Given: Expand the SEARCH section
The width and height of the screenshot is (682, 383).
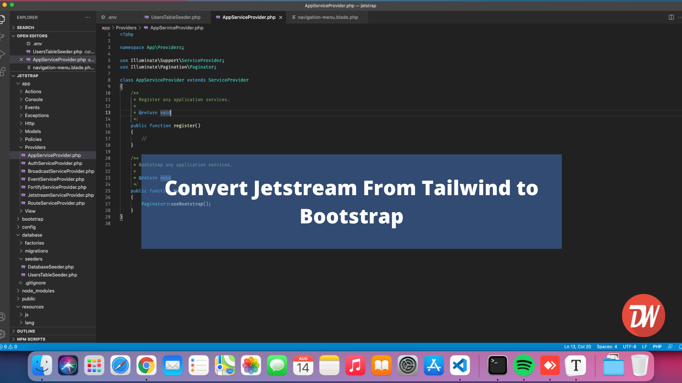Looking at the screenshot, I should 53,27.
